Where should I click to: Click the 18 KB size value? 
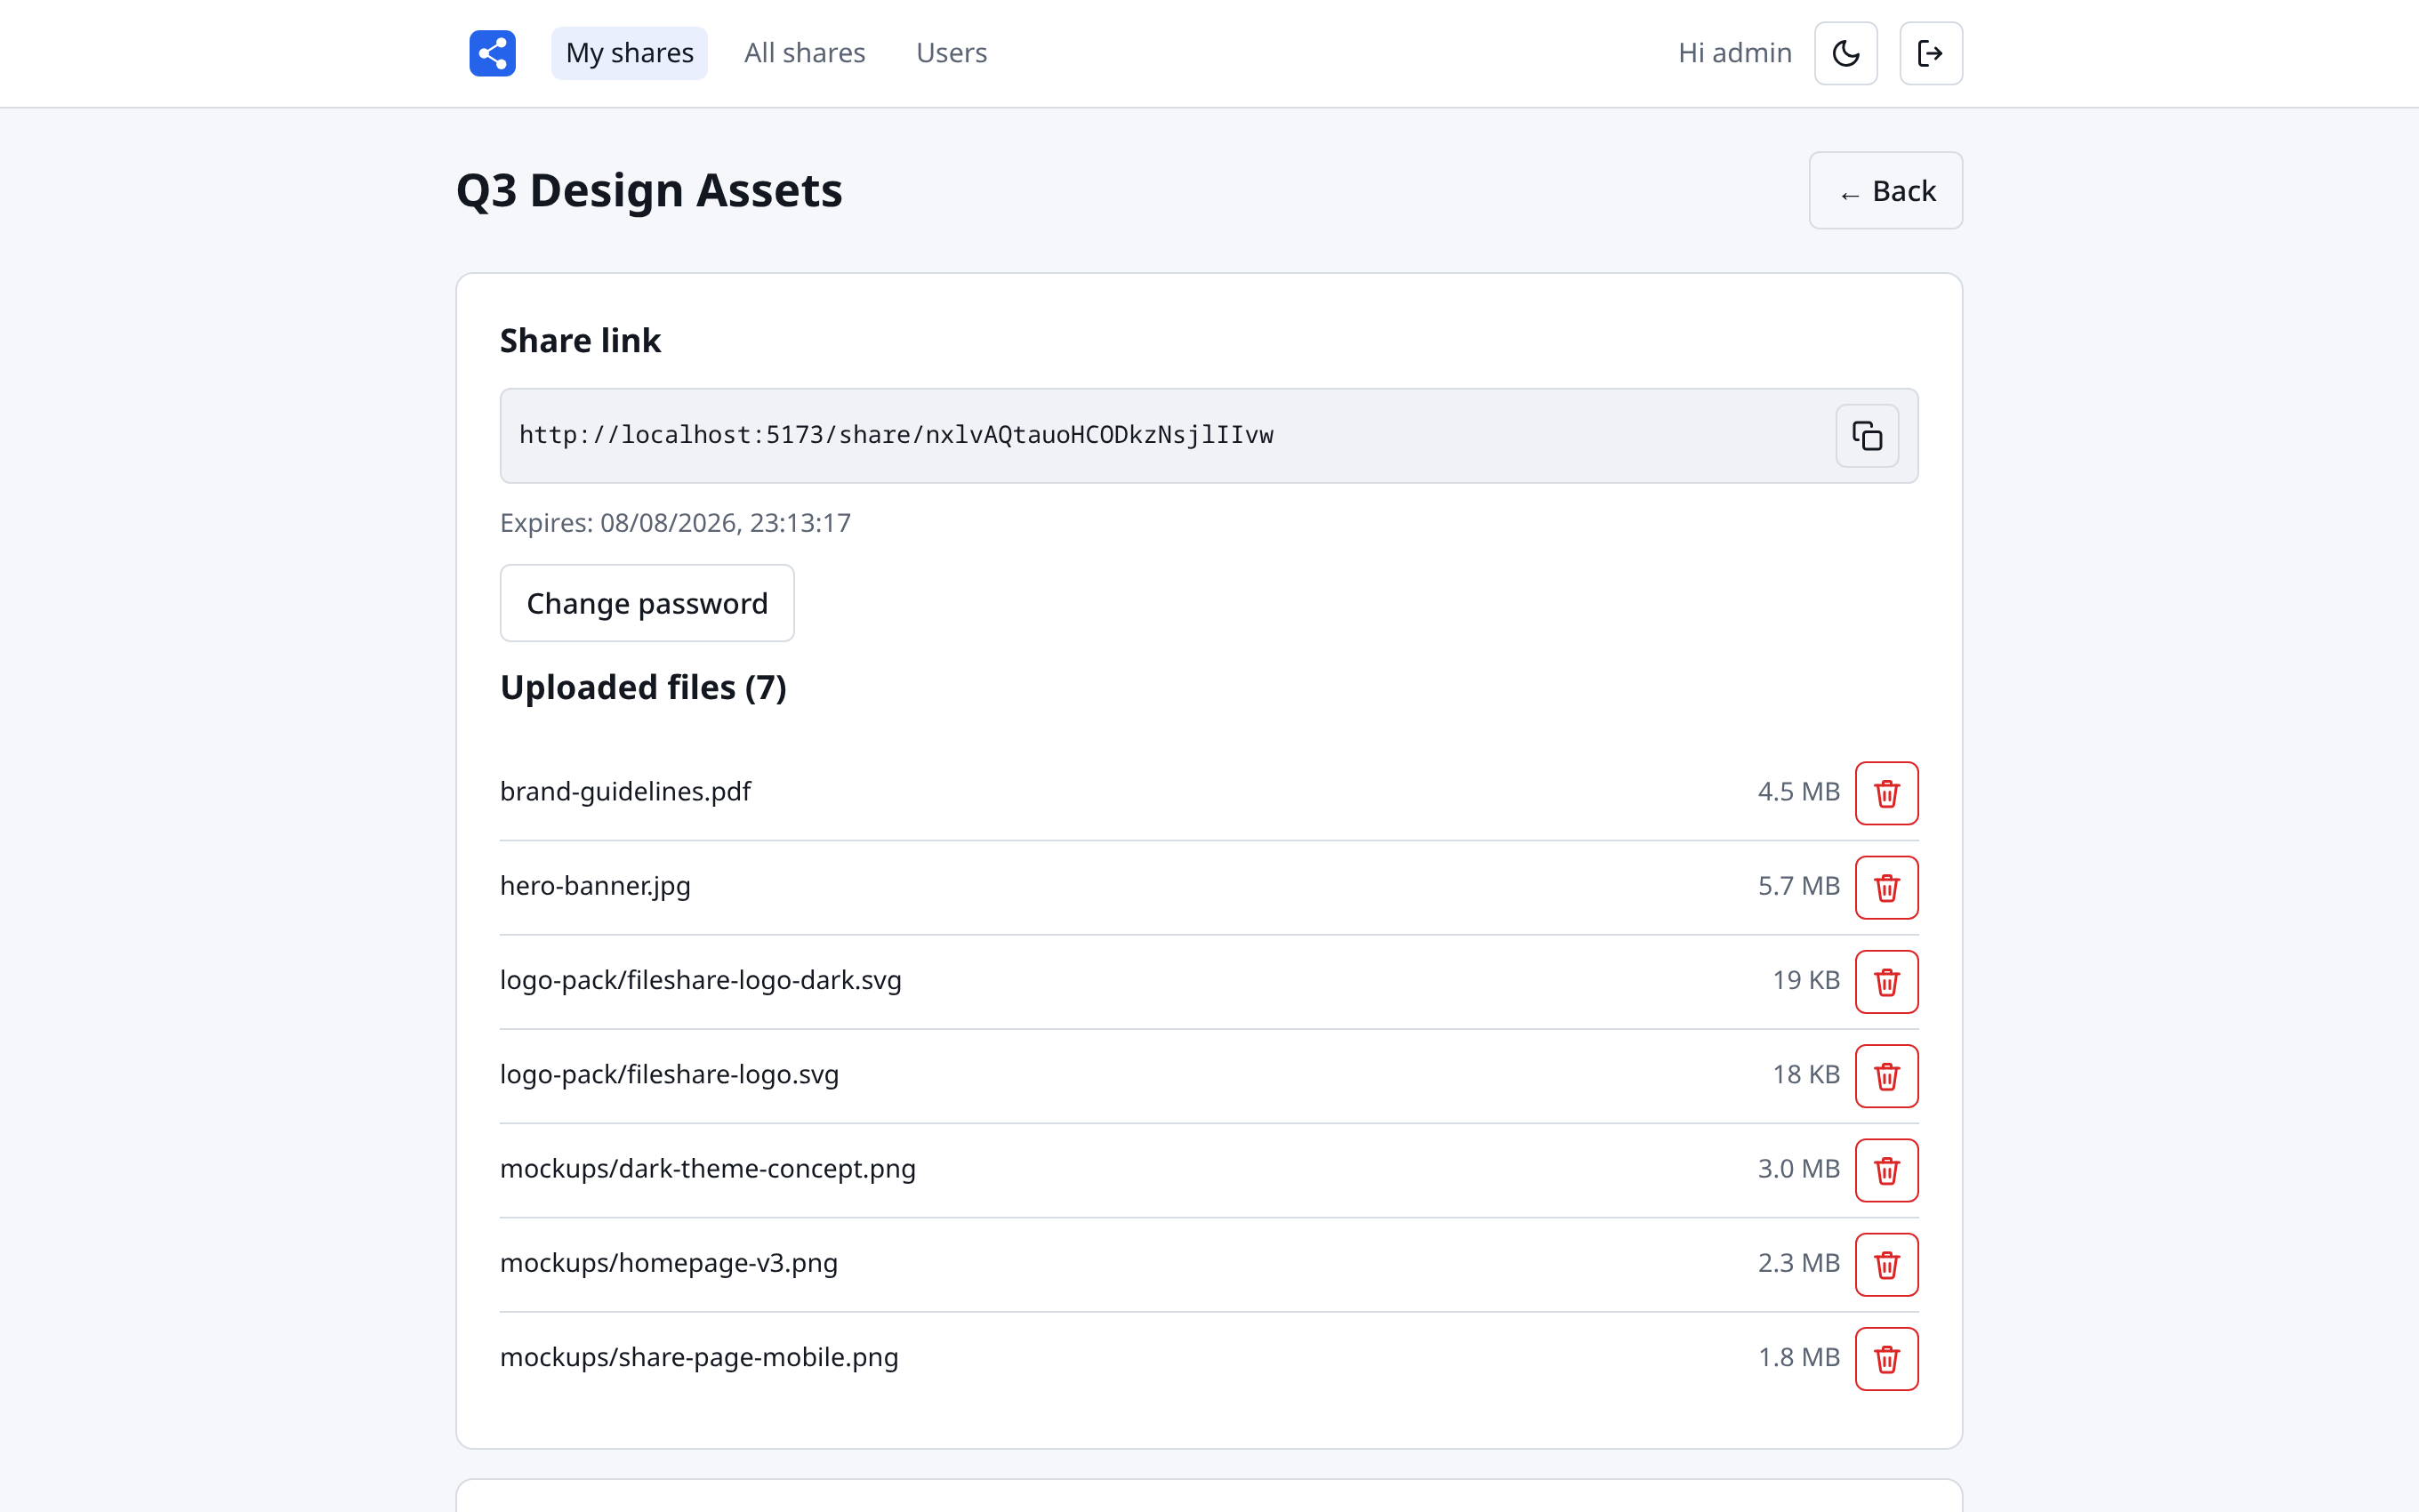coord(1805,1074)
